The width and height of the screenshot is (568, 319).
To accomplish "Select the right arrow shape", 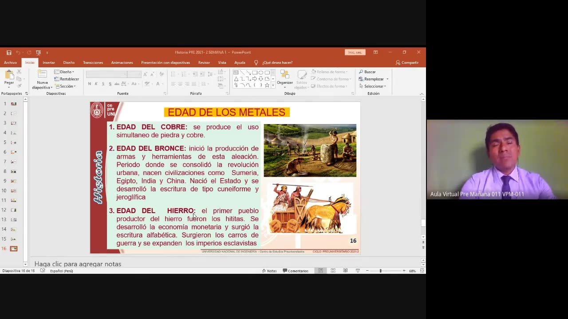I will (x=255, y=79).
